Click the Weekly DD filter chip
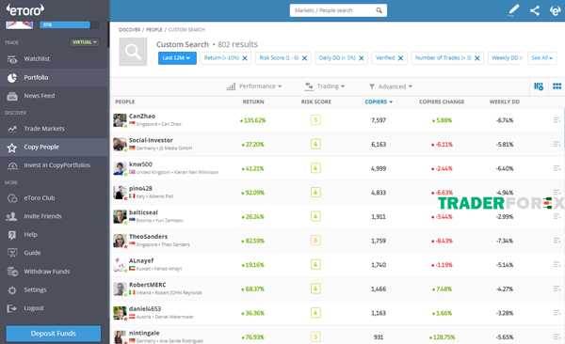This screenshot has width=565, height=344. tap(507, 58)
